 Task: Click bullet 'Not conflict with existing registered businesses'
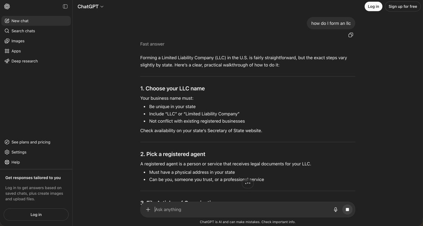[197, 121]
